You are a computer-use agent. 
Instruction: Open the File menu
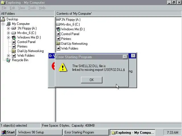(4, 8)
